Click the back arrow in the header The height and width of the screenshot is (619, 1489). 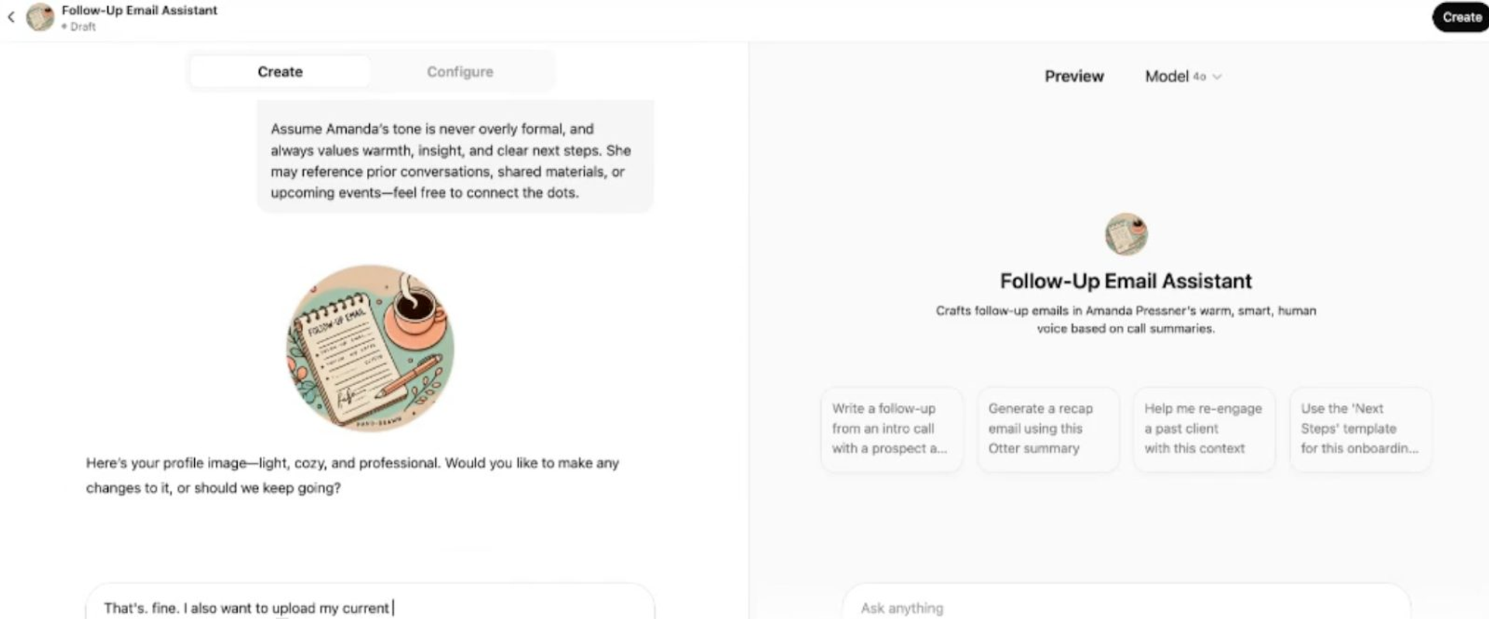11,17
